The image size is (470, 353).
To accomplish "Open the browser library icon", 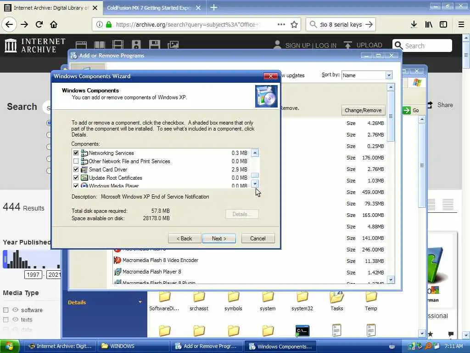I will (429, 25).
